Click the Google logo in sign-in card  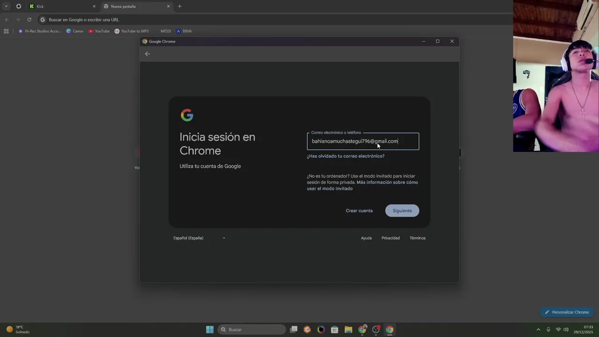pos(187,115)
